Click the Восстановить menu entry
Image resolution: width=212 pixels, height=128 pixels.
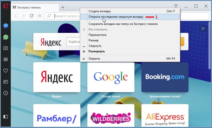click(130, 29)
